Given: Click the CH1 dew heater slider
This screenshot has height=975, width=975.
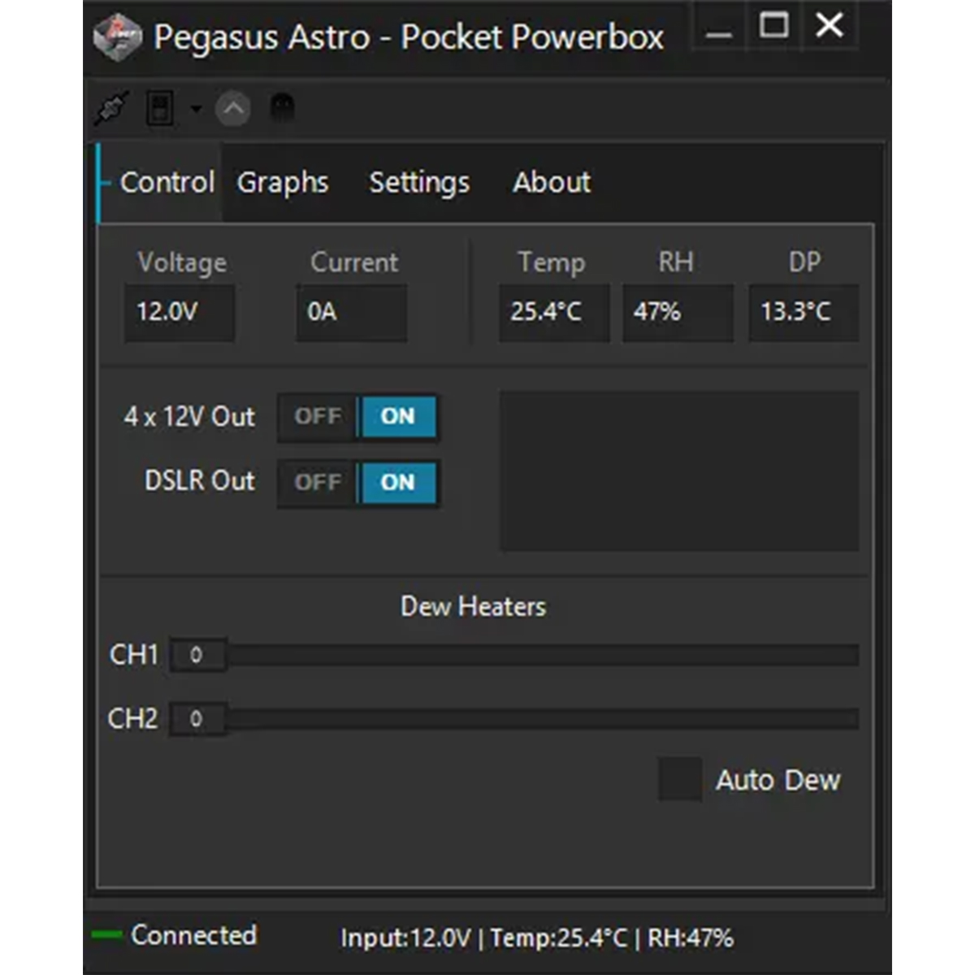Looking at the screenshot, I should [x=515, y=655].
